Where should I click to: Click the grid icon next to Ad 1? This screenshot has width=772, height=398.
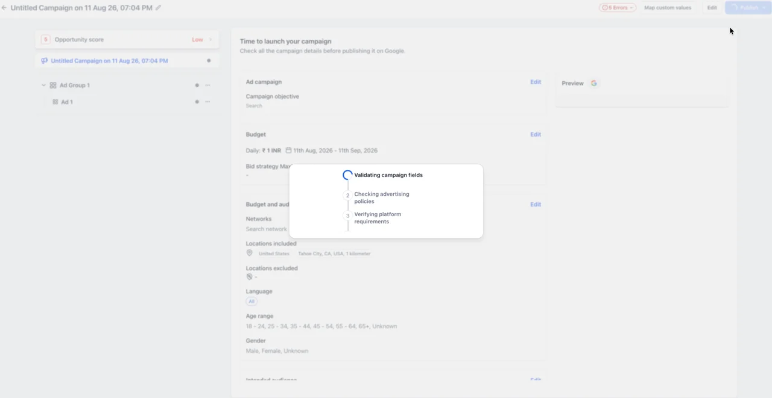click(x=55, y=102)
